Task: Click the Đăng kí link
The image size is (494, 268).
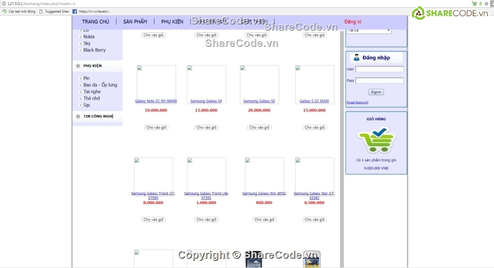Action: [353, 22]
